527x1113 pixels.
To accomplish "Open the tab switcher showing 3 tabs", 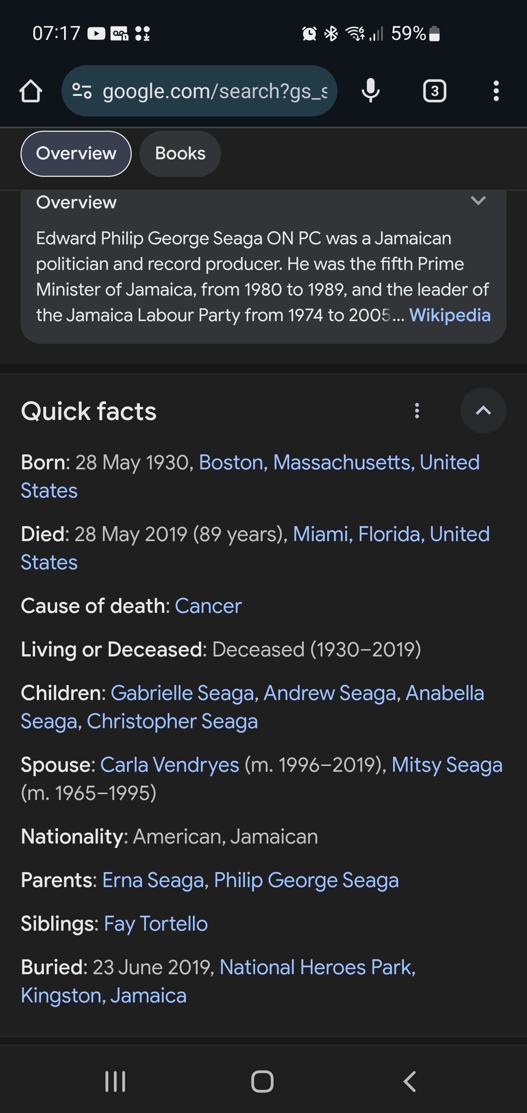I will (434, 91).
